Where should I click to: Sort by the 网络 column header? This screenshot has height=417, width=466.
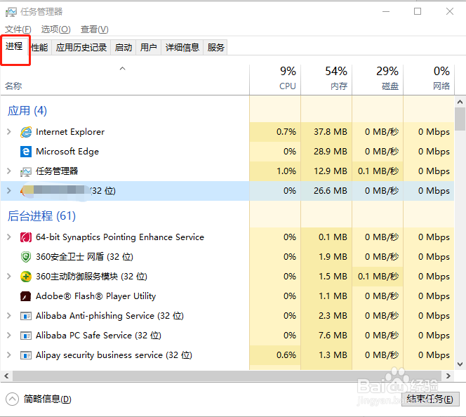(x=429, y=79)
